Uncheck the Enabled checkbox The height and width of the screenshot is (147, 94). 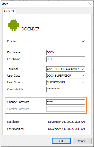click(x=83, y=41)
